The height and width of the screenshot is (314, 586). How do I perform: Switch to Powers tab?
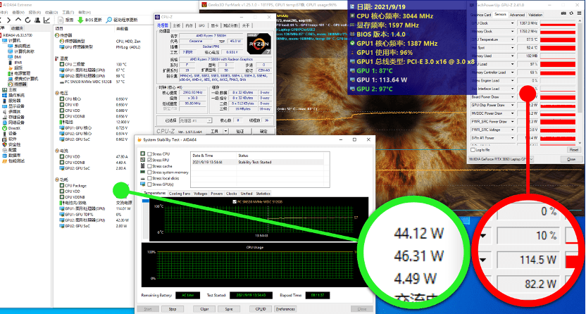[216, 194]
